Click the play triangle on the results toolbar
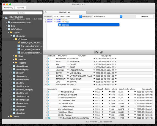The height and width of the screenshot is (126, 157). coord(45,52)
